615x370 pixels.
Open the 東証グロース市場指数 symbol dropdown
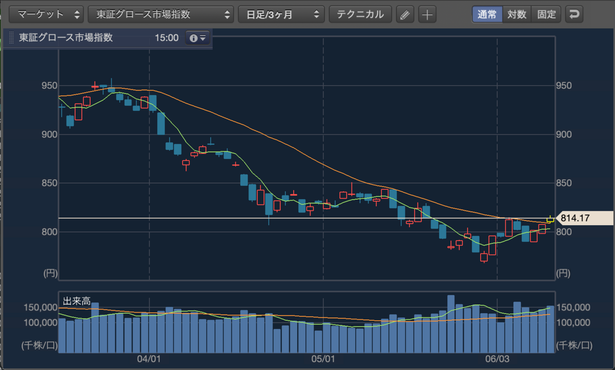161,14
